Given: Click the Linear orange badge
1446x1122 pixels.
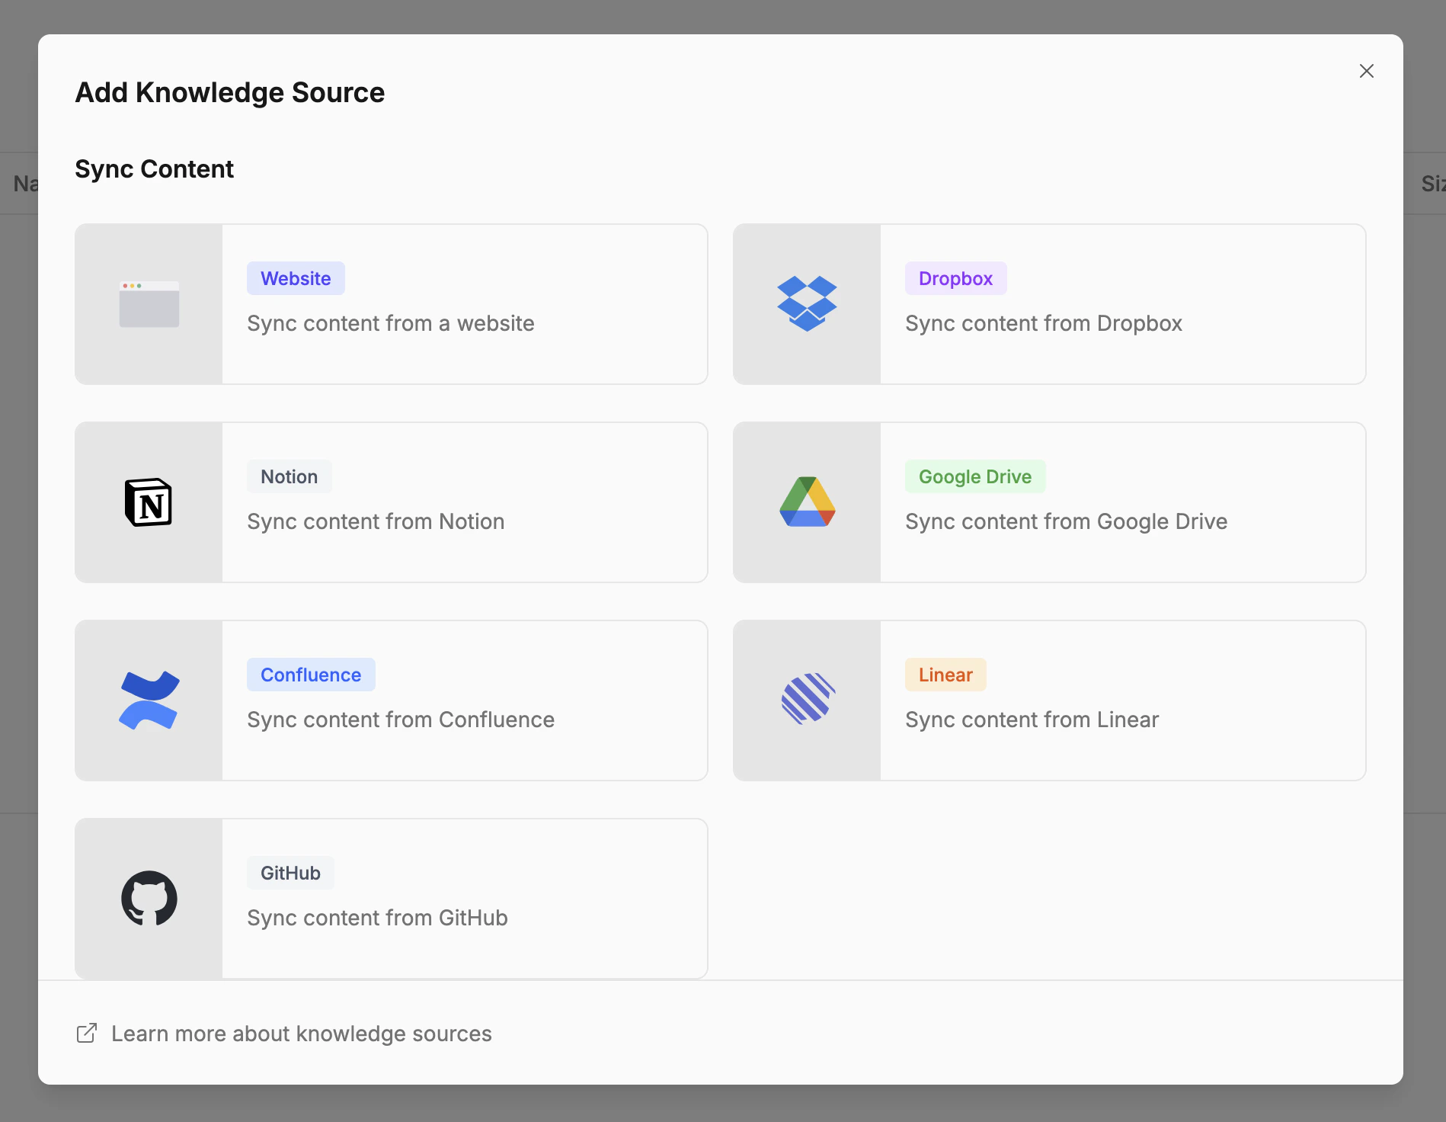Looking at the screenshot, I should tap(945, 675).
